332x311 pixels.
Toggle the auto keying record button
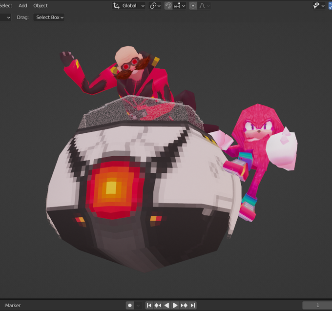(x=130, y=305)
